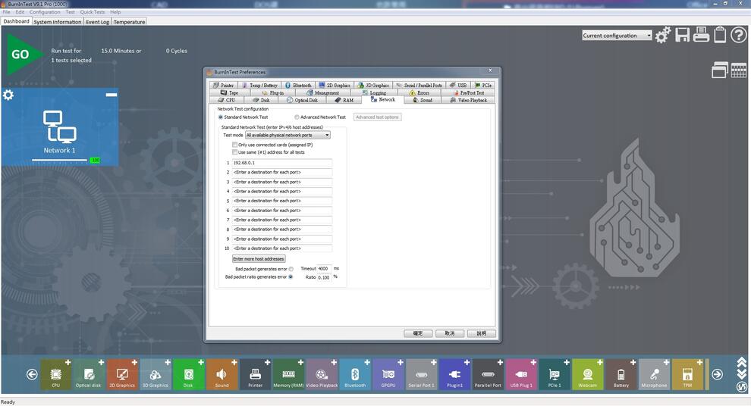Screen dimensions: 751x406
Task: Switch to Logging preferences tab
Action: point(374,92)
